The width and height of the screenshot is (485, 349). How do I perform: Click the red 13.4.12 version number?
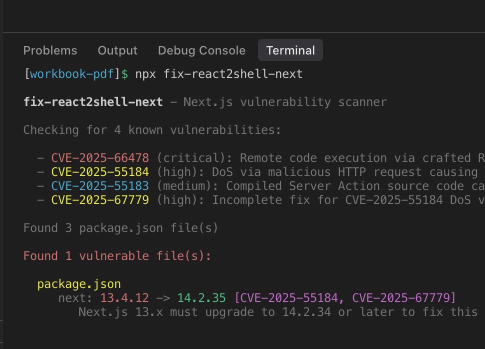pyautogui.click(x=124, y=298)
